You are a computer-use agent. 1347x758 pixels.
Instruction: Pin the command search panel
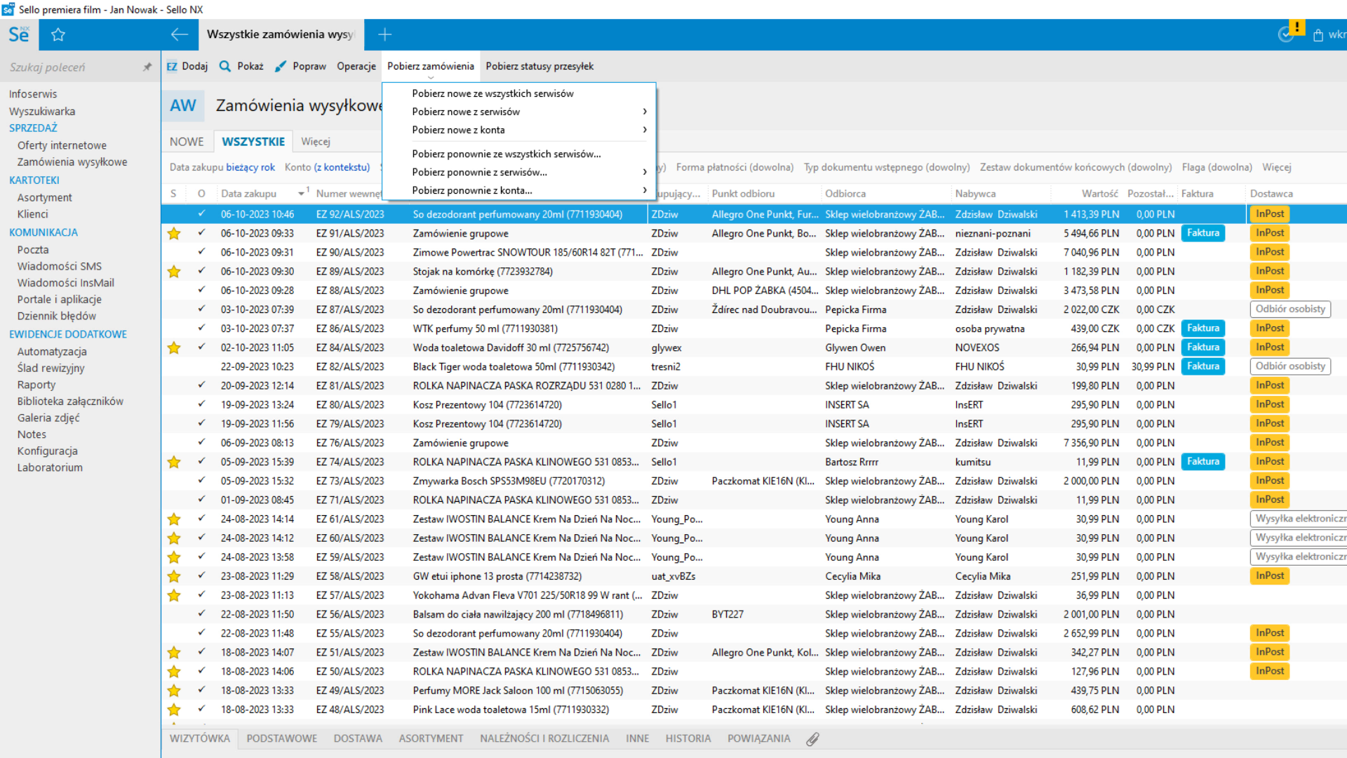click(147, 67)
